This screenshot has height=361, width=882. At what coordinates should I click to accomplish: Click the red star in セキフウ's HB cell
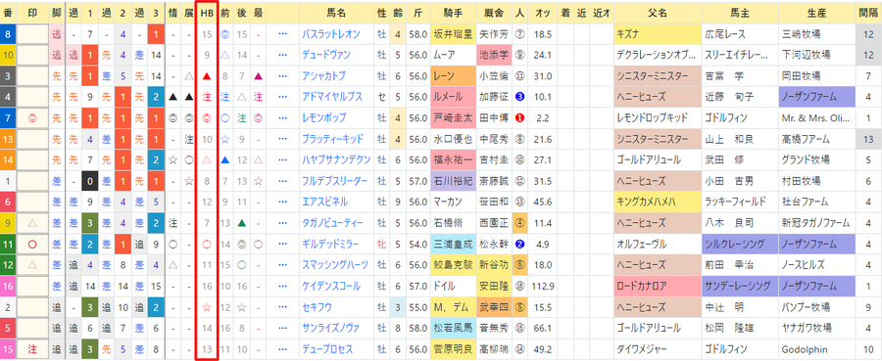point(207,307)
